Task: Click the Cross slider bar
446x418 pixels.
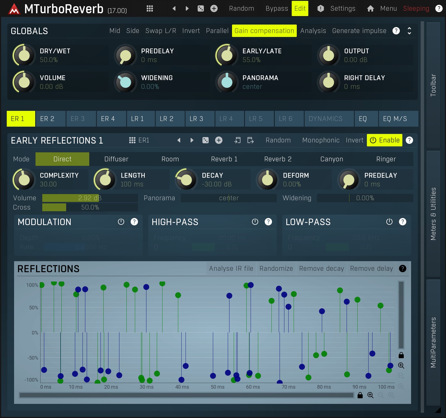Action: pyautogui.click(x=90, y=207)
